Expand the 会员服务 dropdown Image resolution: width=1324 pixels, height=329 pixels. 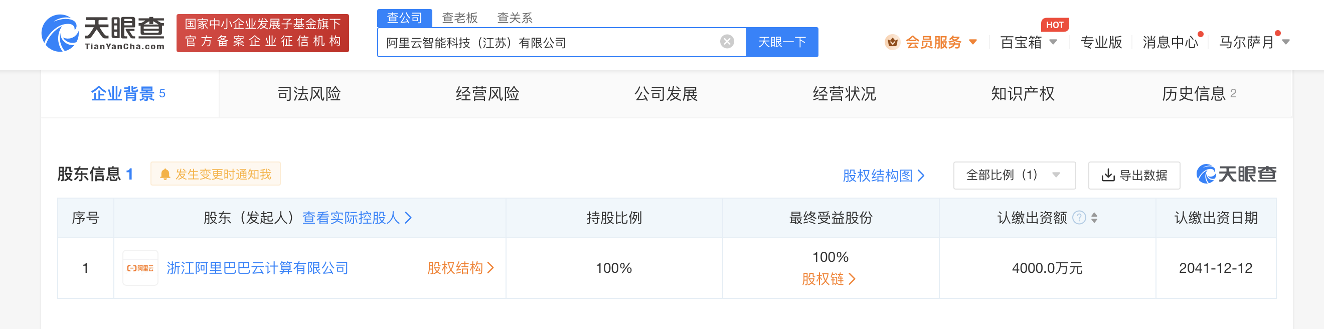[972, 42]
